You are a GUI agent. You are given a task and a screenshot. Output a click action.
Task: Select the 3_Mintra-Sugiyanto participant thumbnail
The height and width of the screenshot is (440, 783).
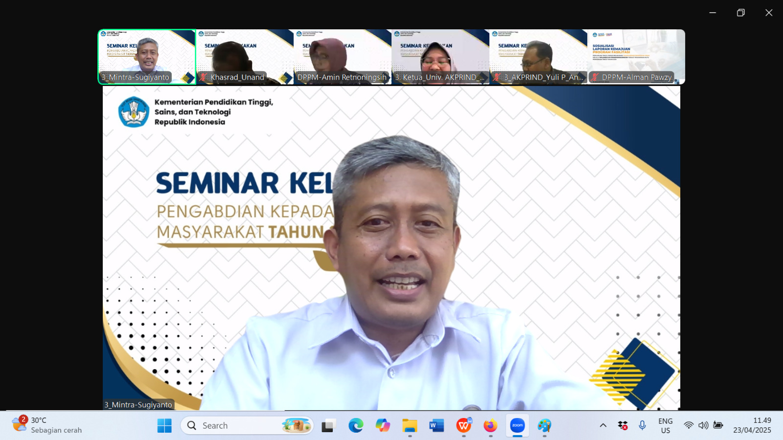coord(147,57)
